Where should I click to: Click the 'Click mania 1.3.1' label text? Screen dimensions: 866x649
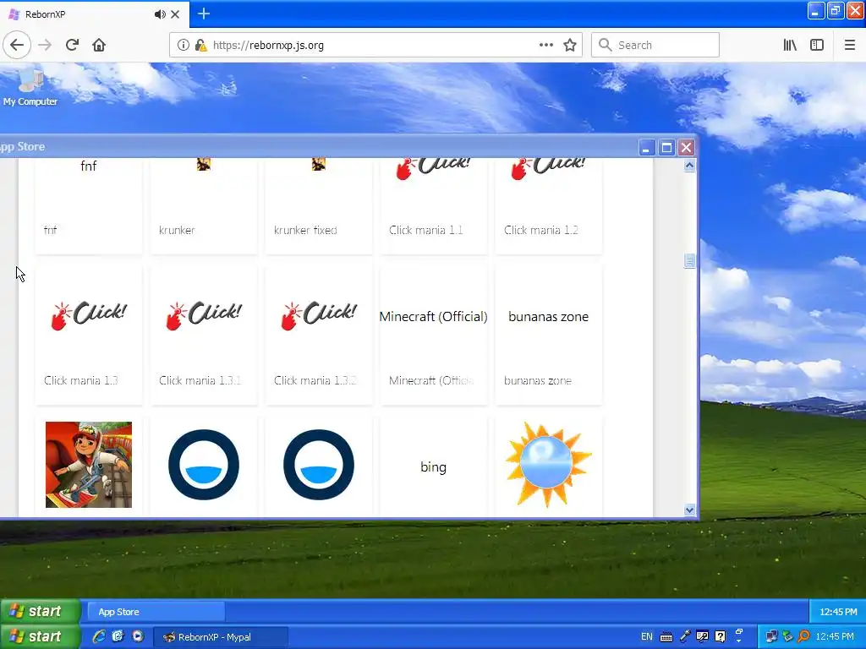click(x=200, y=380)
